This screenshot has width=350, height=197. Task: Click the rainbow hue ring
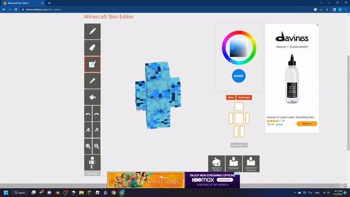(x=239, y=32)
